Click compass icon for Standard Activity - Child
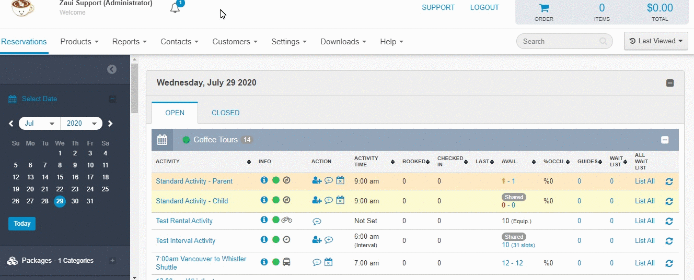Screen dimensions: 694x280 [286, 200]
